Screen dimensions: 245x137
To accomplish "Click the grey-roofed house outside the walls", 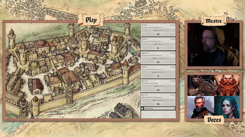I will tap(121, 111).
